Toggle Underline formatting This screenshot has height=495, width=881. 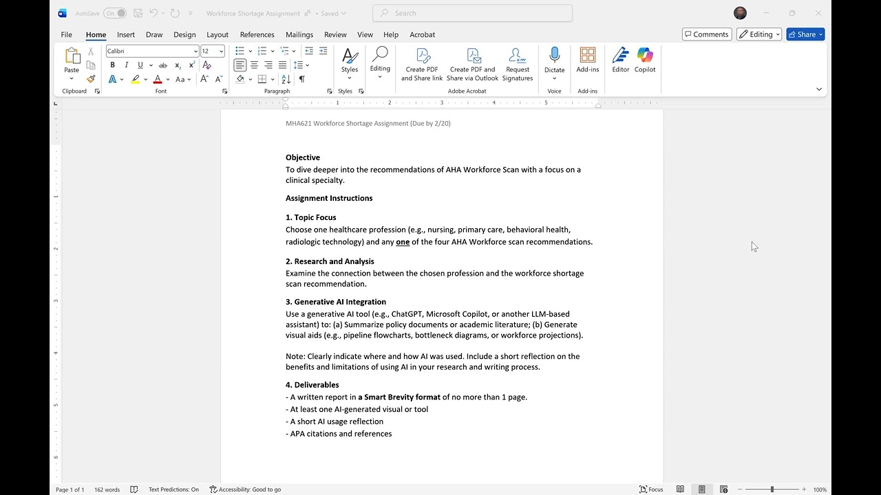click(140, 65)
